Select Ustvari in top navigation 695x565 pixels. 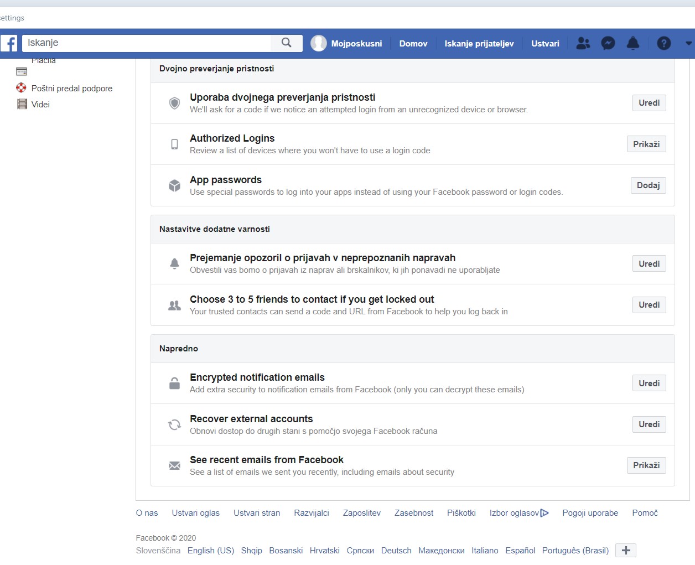click(544, 43)
